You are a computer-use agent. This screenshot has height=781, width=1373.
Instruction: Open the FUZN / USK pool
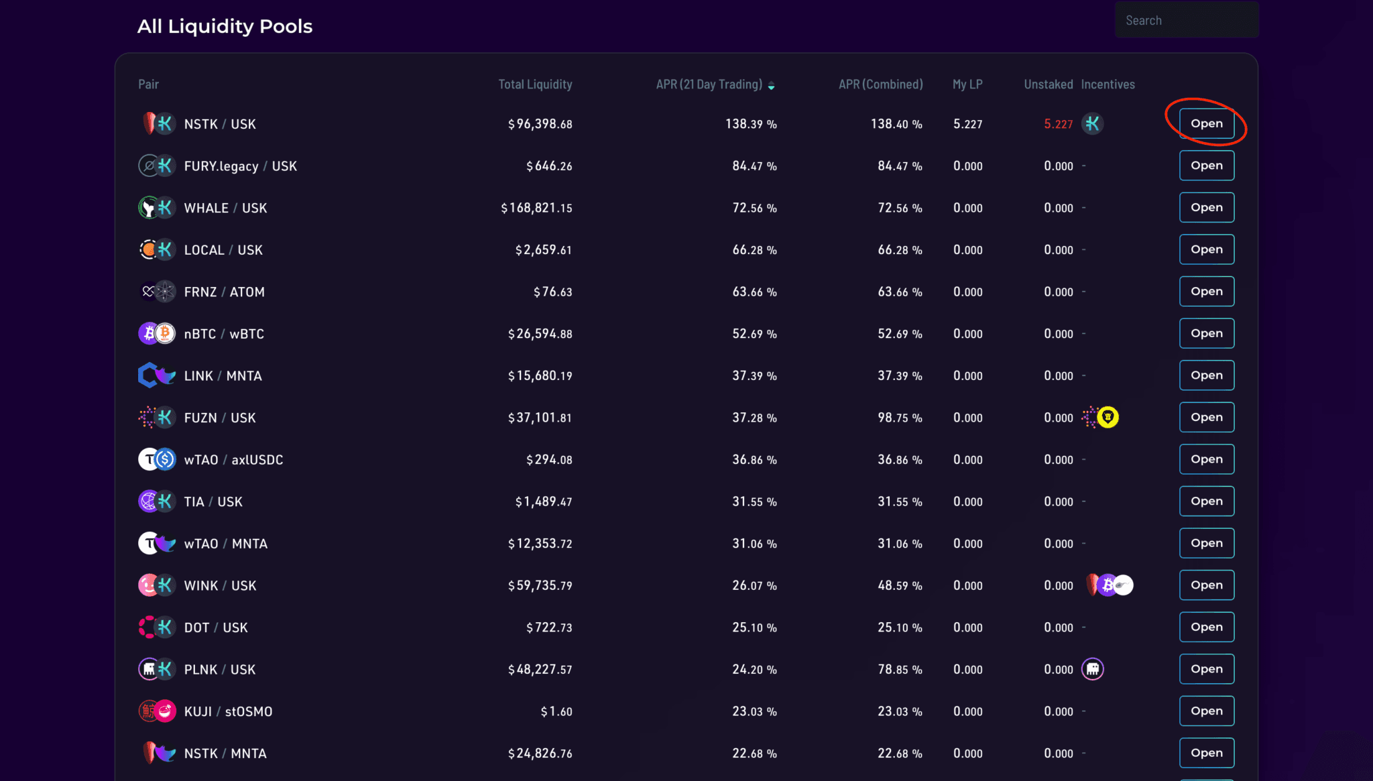[1207, 417]
